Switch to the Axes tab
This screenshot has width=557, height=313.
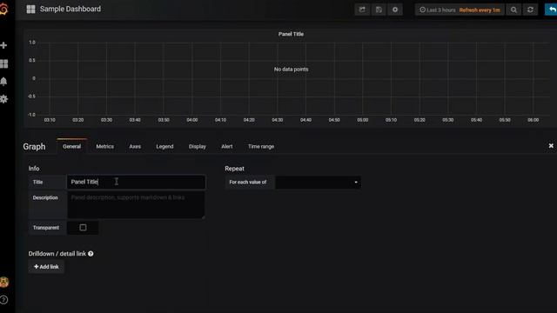pos(135,146)
